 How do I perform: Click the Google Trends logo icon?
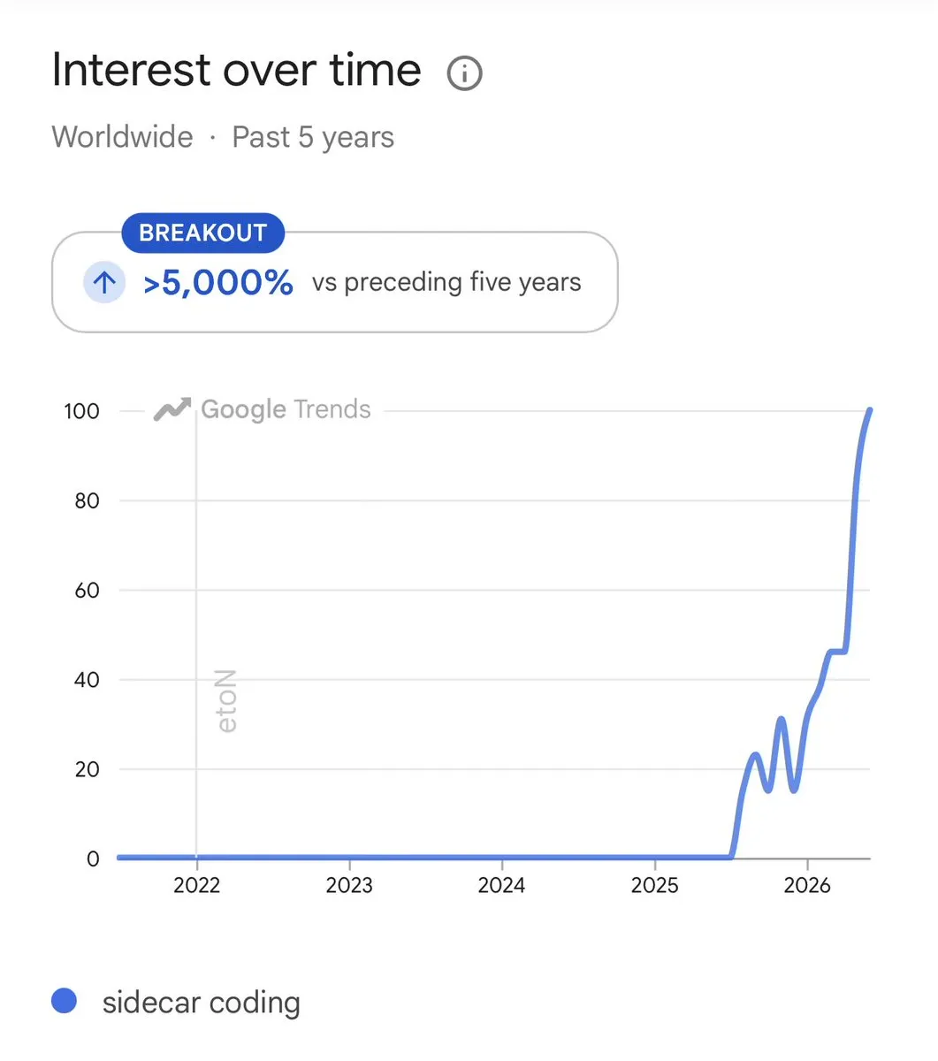172,409
